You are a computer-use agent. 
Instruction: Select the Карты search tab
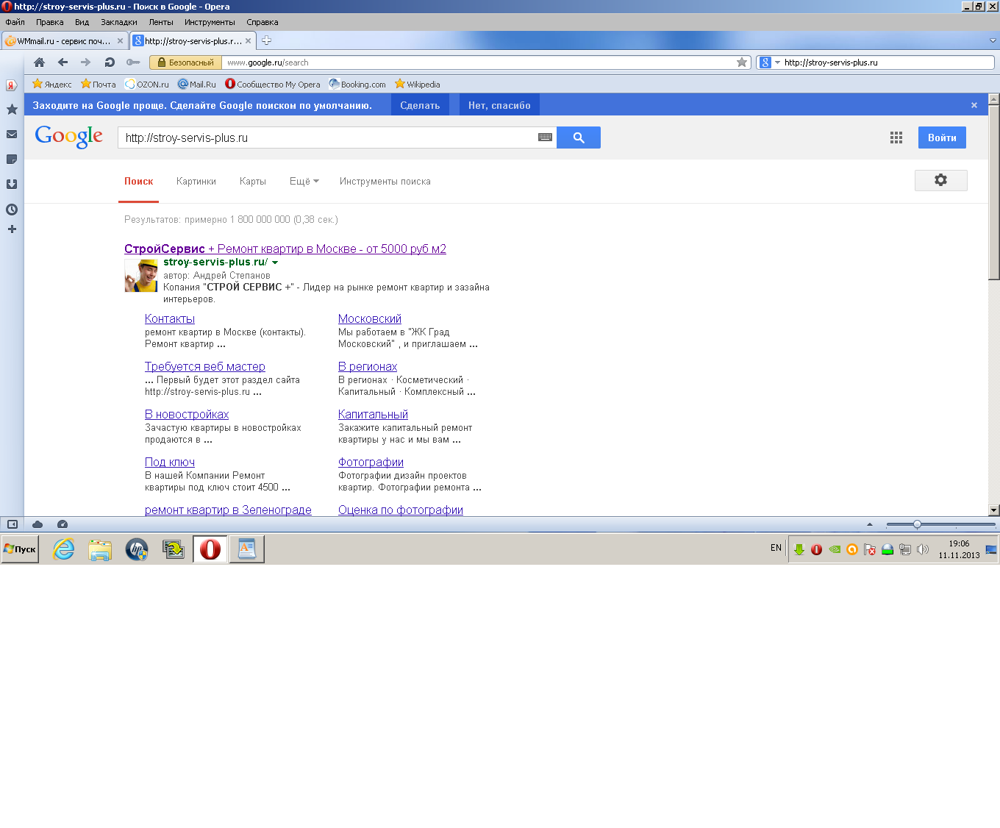pyautogui.click(x=252, y=181)
